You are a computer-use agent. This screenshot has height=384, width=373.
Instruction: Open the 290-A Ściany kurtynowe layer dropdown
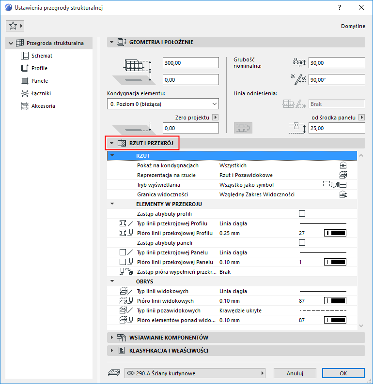click(x=195, y=373)
